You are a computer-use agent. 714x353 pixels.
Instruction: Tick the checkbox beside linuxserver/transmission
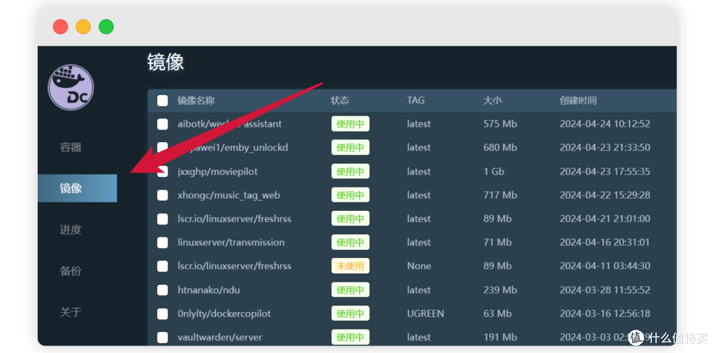click(163, 243)
